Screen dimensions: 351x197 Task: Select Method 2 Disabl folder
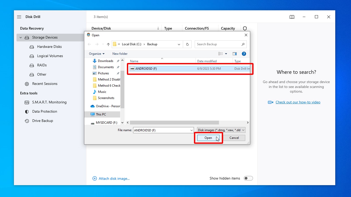[x=109, y=79]
